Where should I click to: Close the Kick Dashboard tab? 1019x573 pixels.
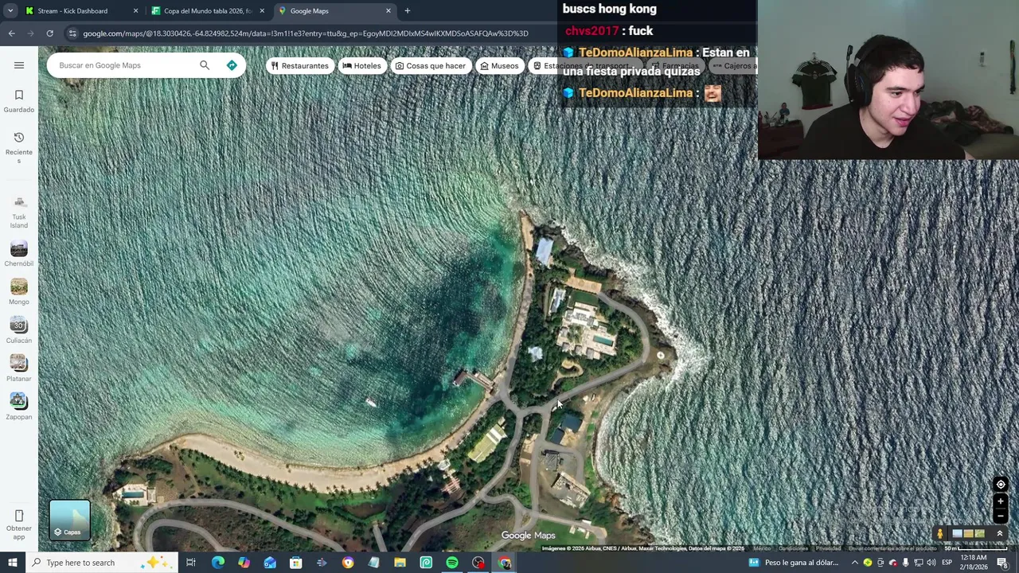click(x=135, y=11)
